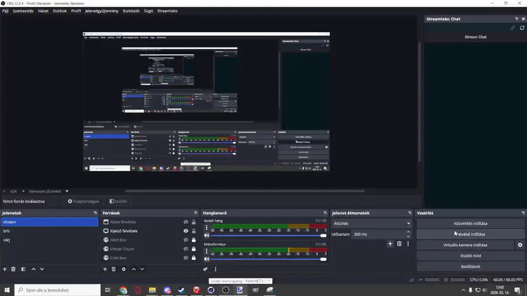The height and width of the screenshot is (296, 527).
Task: Open Szűrők for the source
Action: (x=118, y=201)
